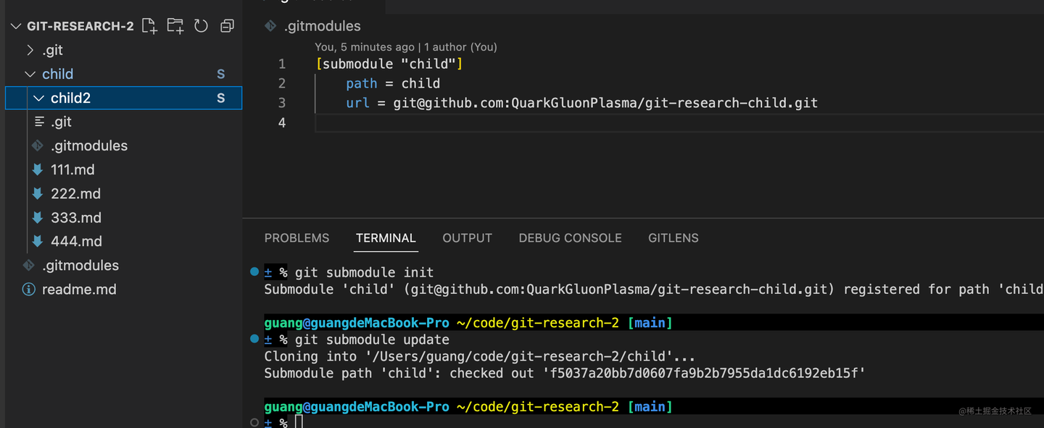Collapse all folders in Explorer
The height and width of the screenshot is (428, 1044).
point(226,25)
